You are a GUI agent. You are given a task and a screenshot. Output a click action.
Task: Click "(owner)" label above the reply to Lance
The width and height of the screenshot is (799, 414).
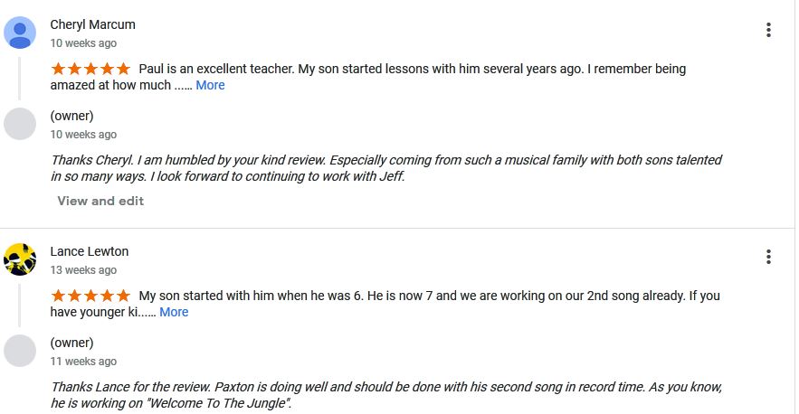coord(71,343)
